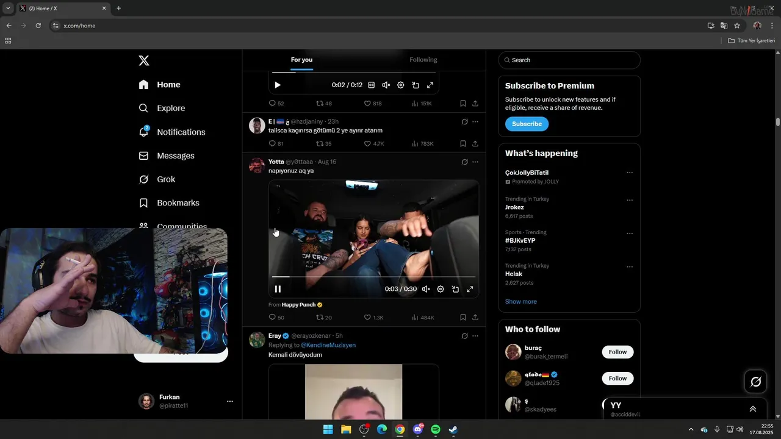This screenshot has height=439, width=781.
Task: Click Show more under What's happening
Action: (x=521, y=302)
